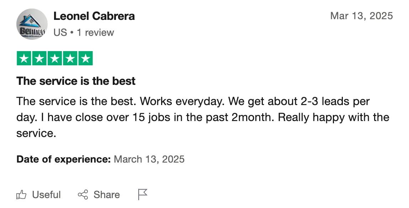Click the review date Mar 13, 2025
409x208 pixels.
pos(362,16)
